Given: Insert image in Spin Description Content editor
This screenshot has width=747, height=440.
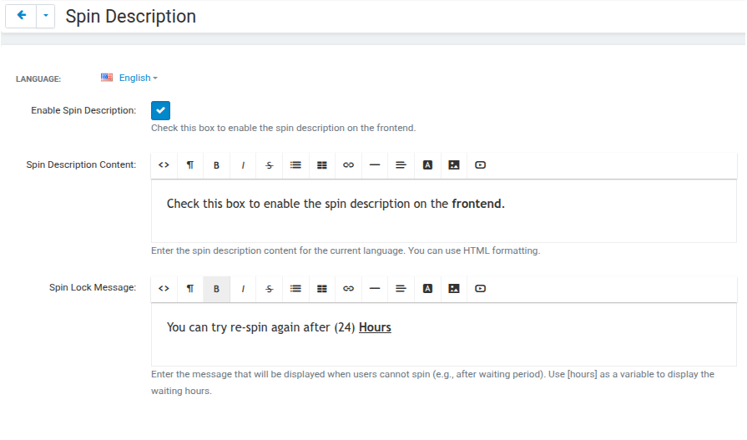Looking at the screenshot, I should (454, 165).
